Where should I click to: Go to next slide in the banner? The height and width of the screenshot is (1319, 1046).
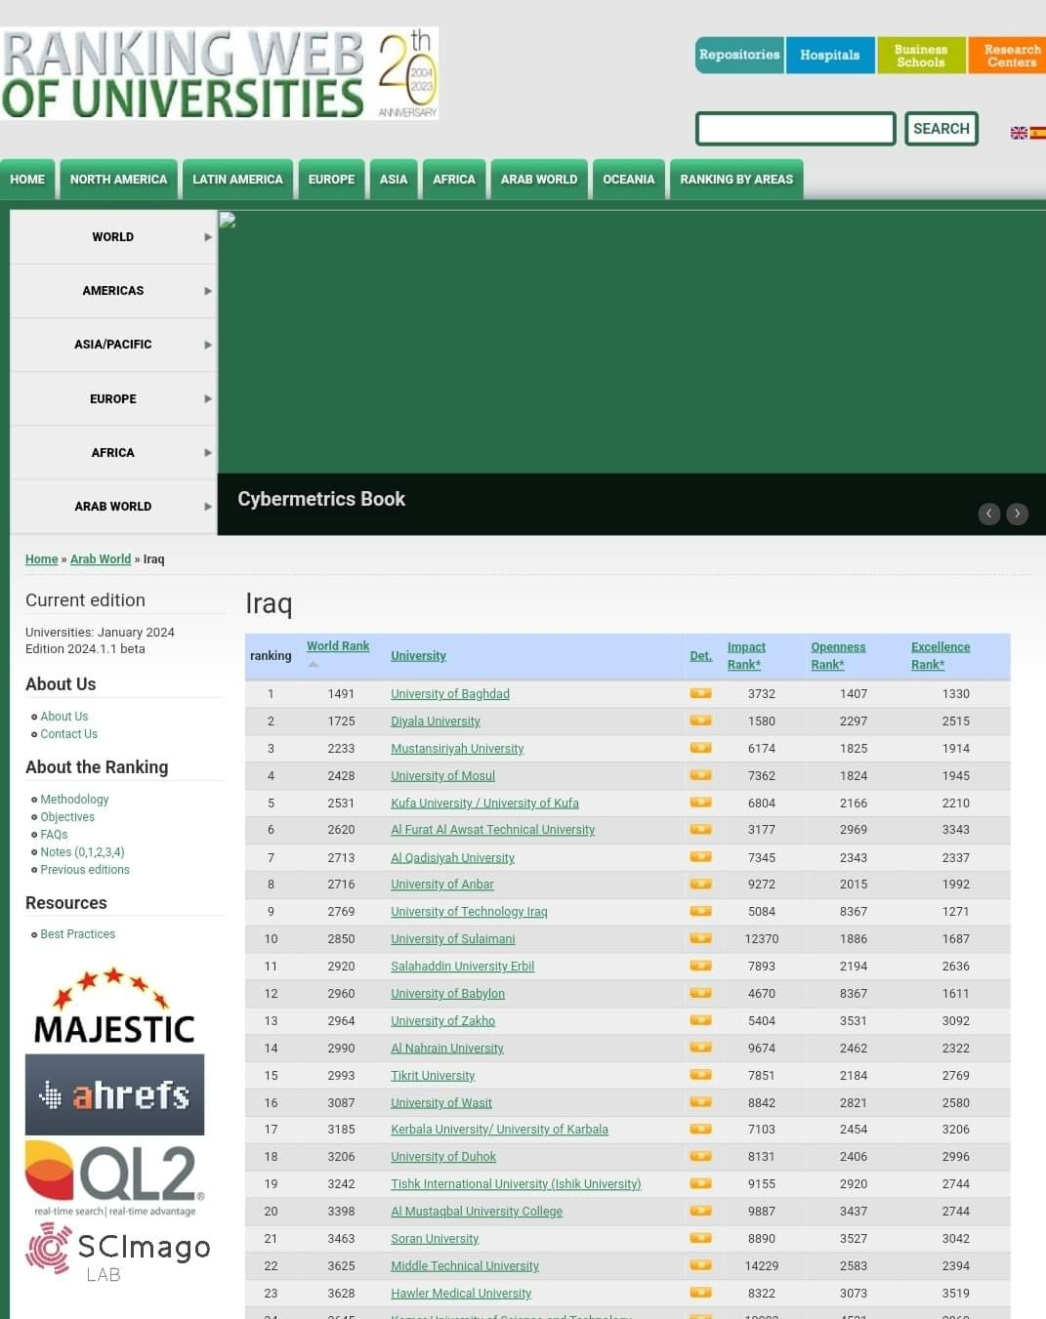(x=1018, y=514)
